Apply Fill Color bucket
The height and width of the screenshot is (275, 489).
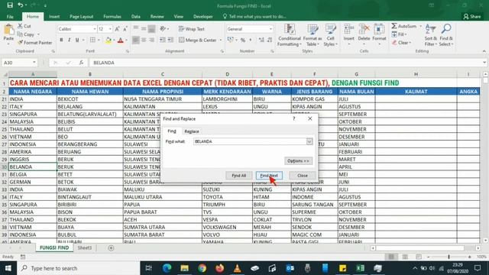[108, 40]
